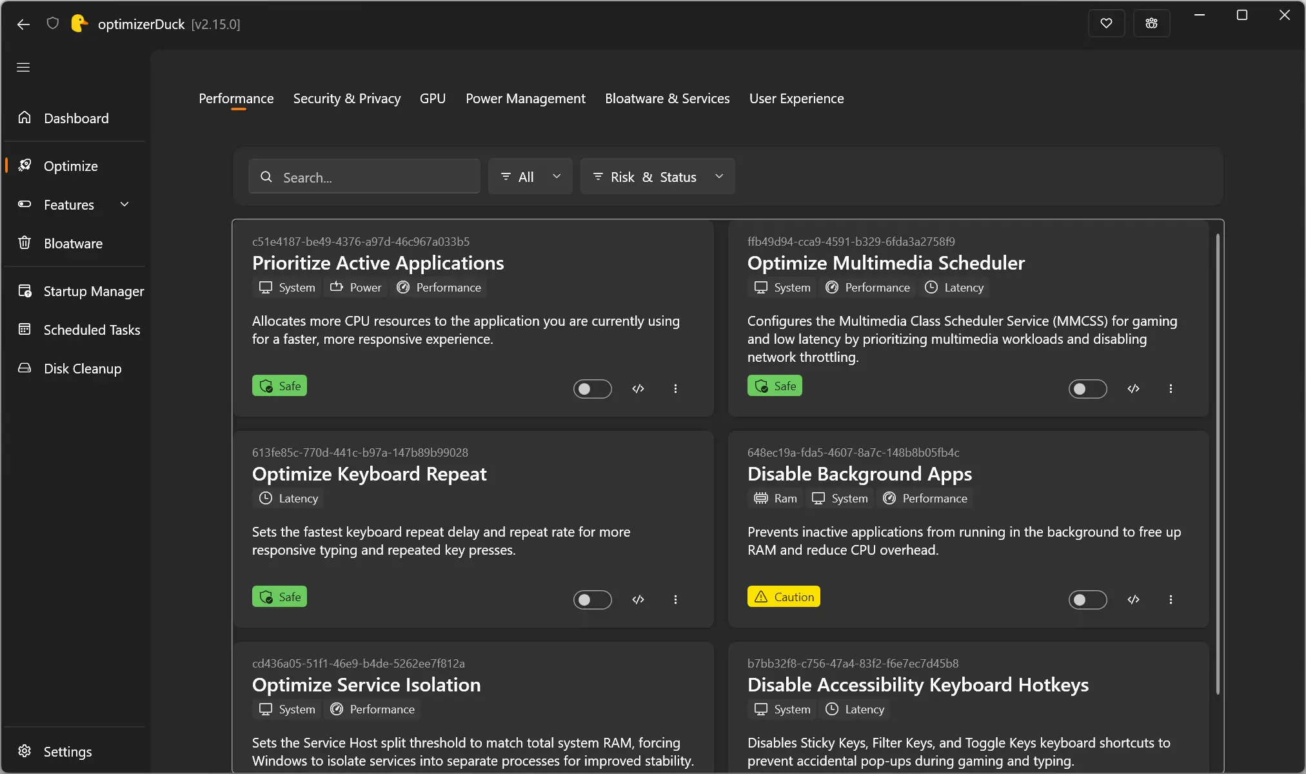Select ID text ffb49d94-cca9-4591-b329-6fda3a2758f9
Image resolution: width=1306 pixels, height=774 pixels.
(x=851, y=242)
